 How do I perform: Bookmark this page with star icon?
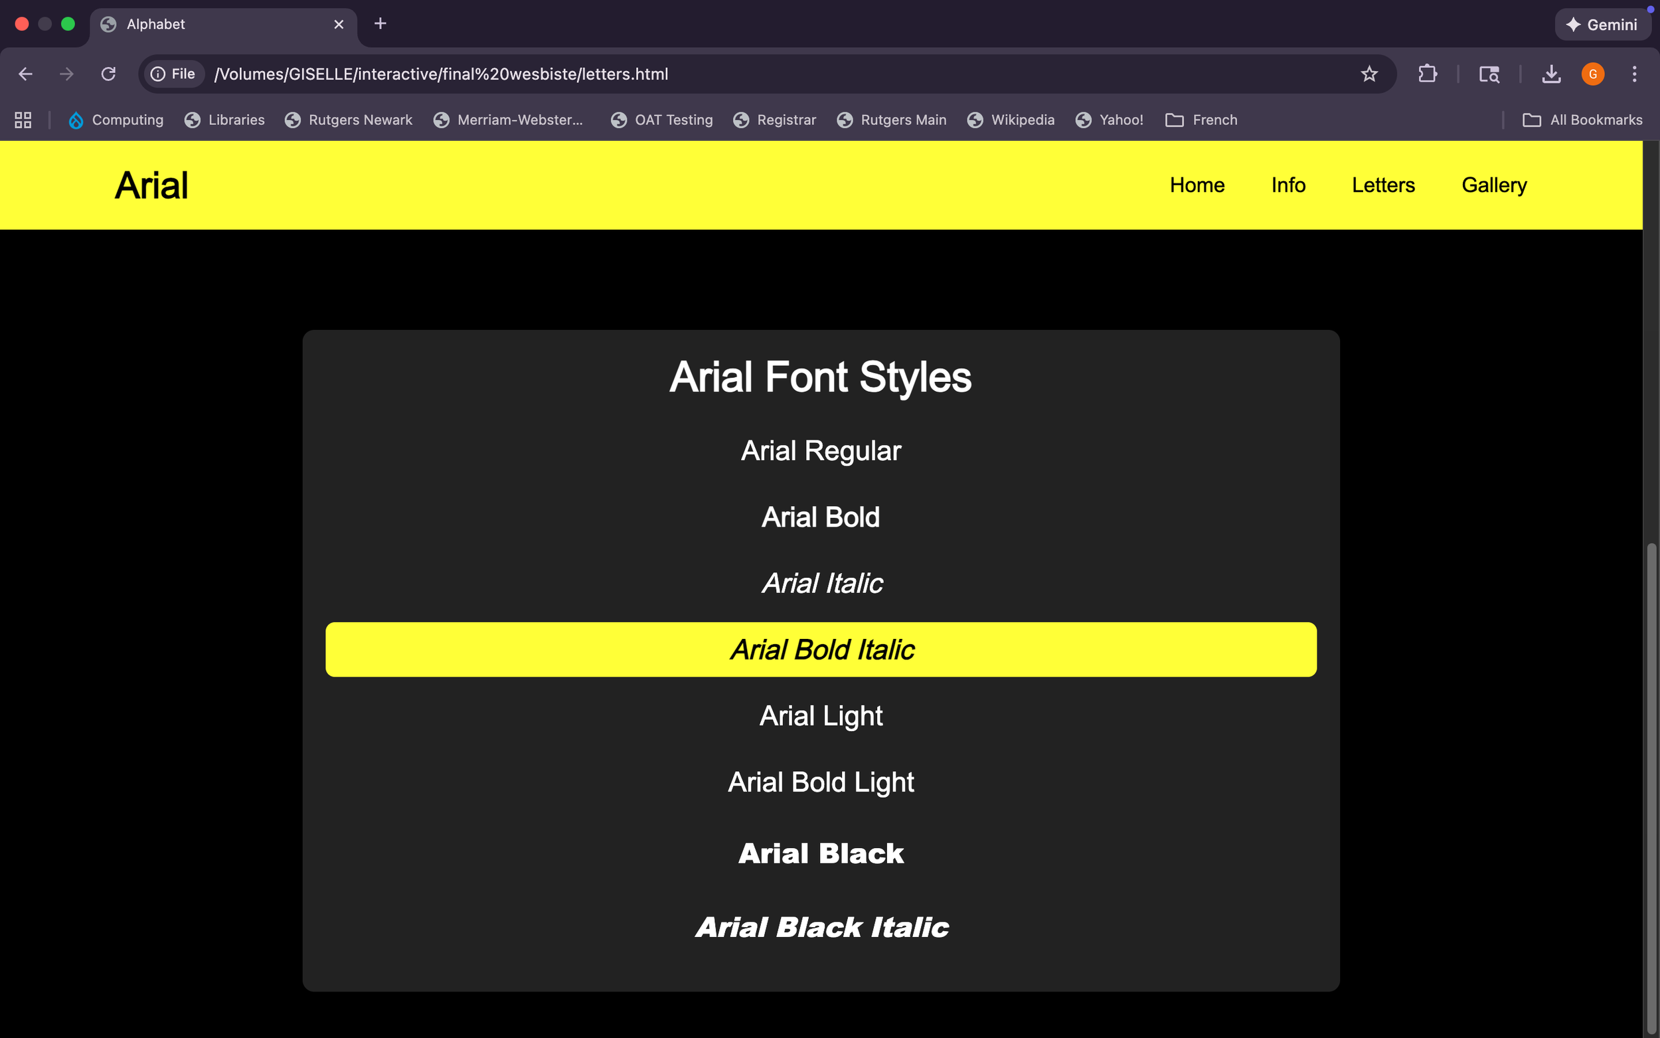[x=1369, y=74]
